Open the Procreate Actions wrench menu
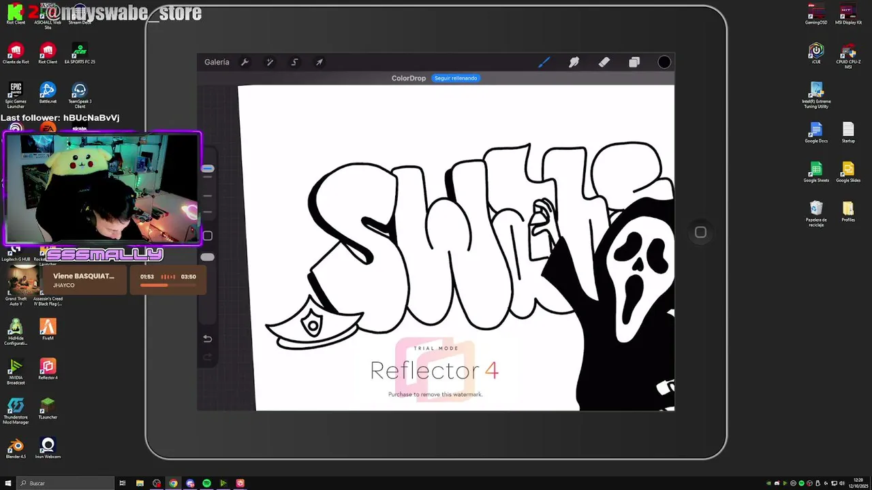 click(x=245, y=62)
